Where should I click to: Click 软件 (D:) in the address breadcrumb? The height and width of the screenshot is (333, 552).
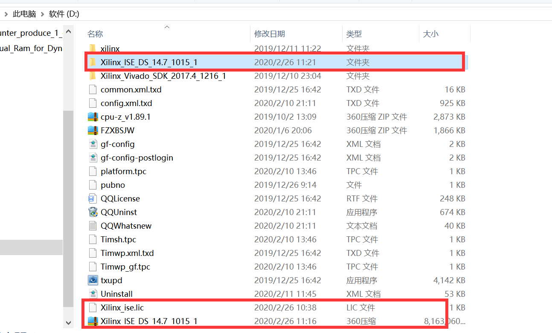pos(64,14)
